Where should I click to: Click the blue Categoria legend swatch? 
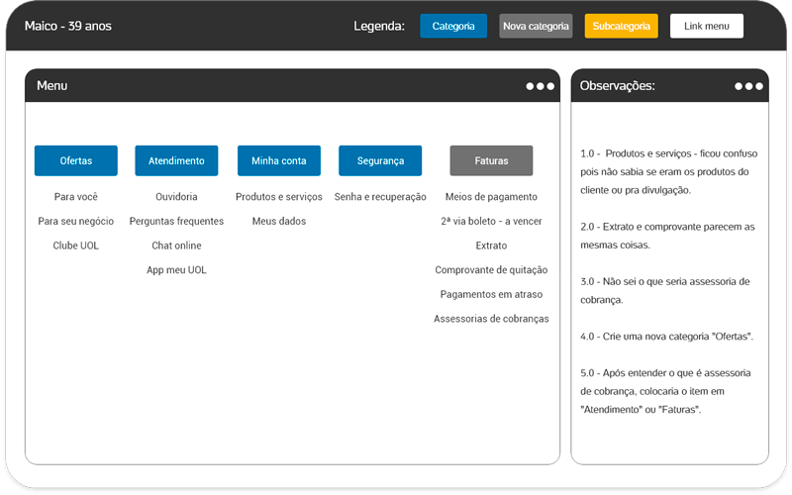(453, 26)
